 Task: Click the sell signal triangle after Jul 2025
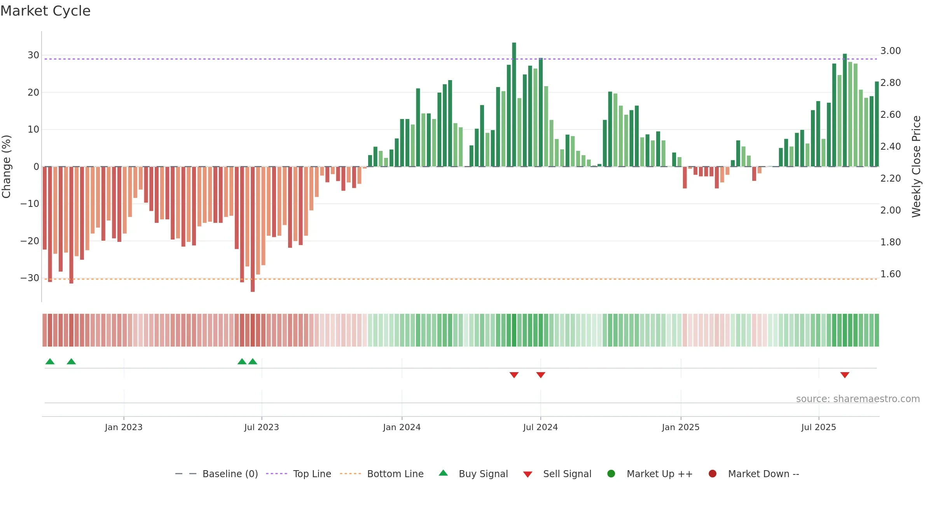coord(845,375)
